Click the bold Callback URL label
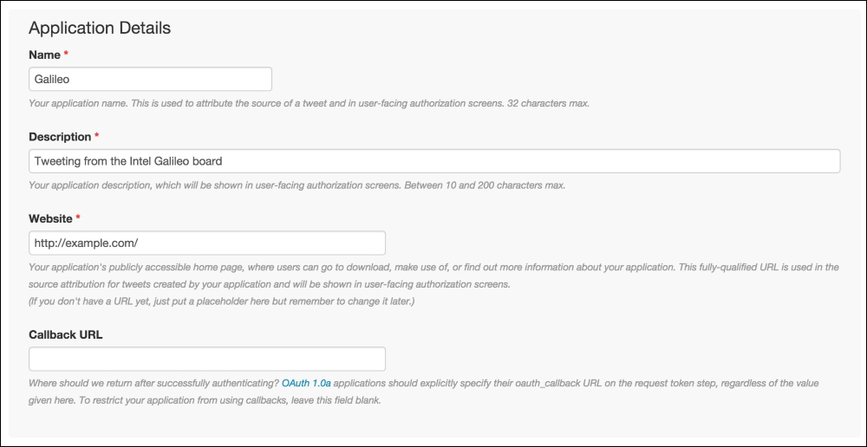 pyautogui.click(x=66, y=334)
